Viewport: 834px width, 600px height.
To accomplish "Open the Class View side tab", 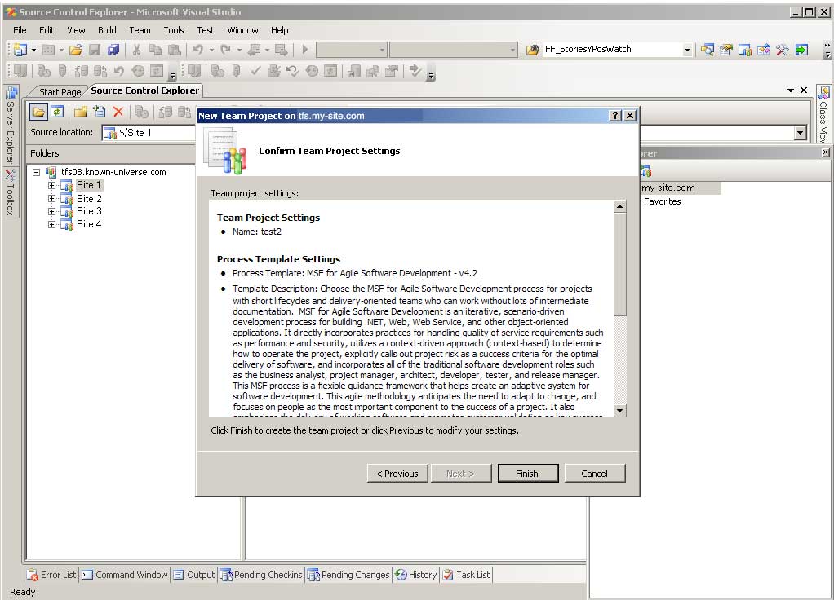I will (x=823, y=114).
